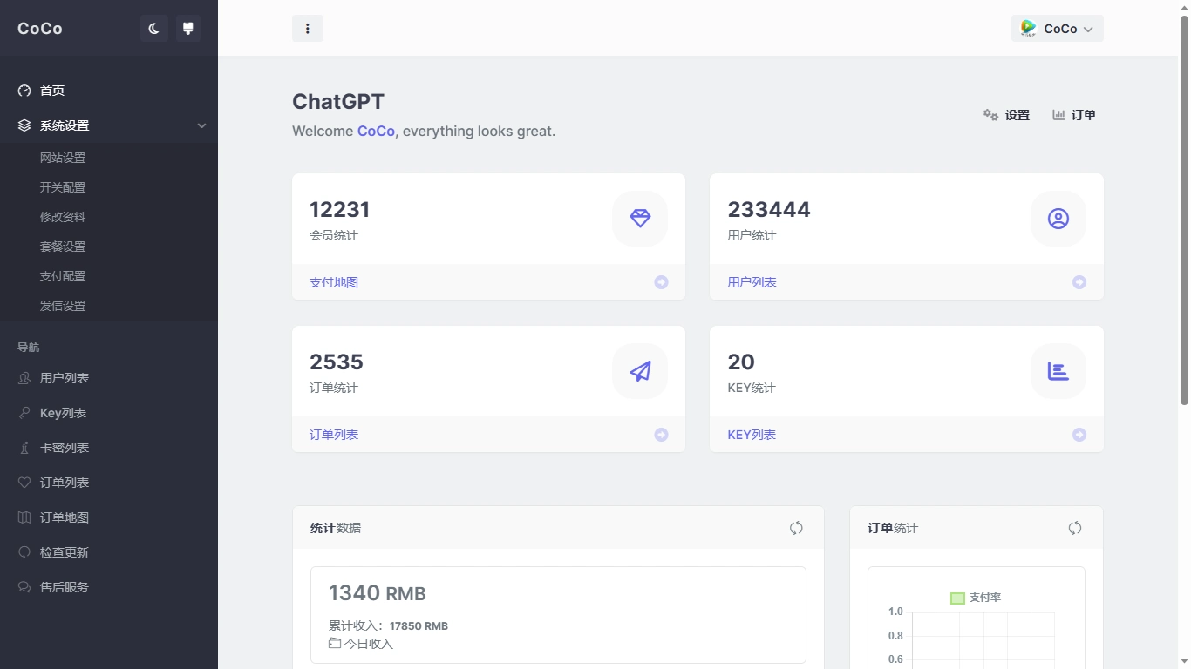The width and height of the screenshot is (1191, 669).
Task: Click the 233444 user count value
Action: tap(769, 210)
